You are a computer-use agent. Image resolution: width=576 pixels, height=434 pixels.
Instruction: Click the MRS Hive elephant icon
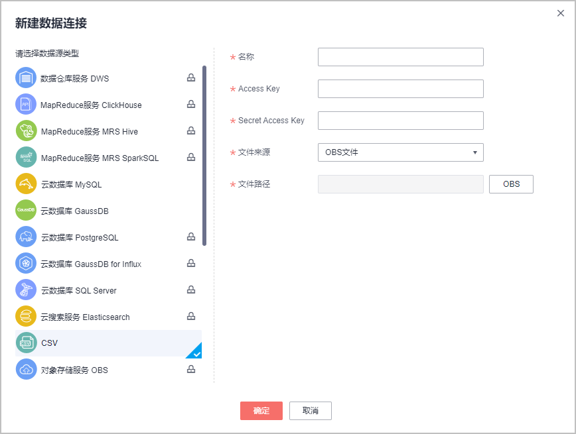[26, 131]
